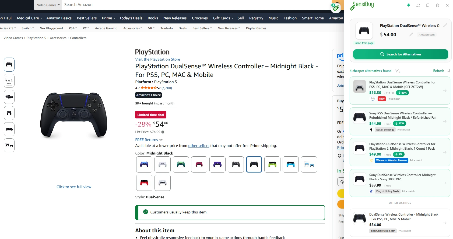Expand the Switch submenu
The height and width of the screenshot is (239, 453).
(x=28, y=28)
